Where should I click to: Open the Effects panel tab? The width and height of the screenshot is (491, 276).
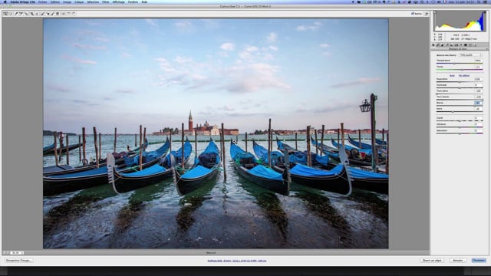460,44
